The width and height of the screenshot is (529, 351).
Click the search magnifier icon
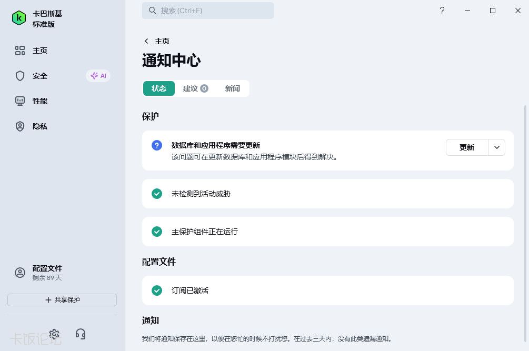[x=153, y=11]
